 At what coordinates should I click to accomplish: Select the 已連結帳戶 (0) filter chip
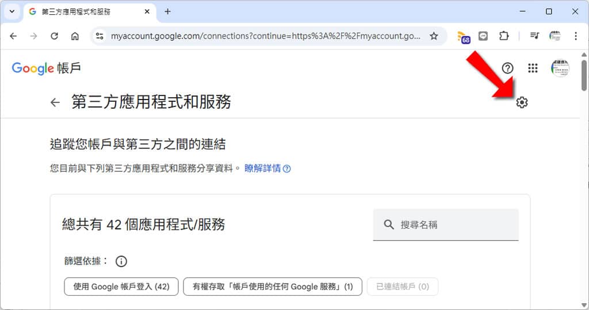point(402,286)
